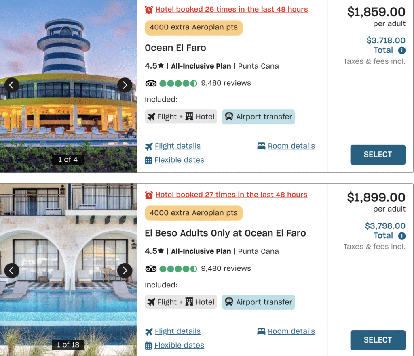Image resolution: width=414 pixels, height=356 pixels.
Task: Open Room details for Ocean El Faro
Action: [291, 146]
